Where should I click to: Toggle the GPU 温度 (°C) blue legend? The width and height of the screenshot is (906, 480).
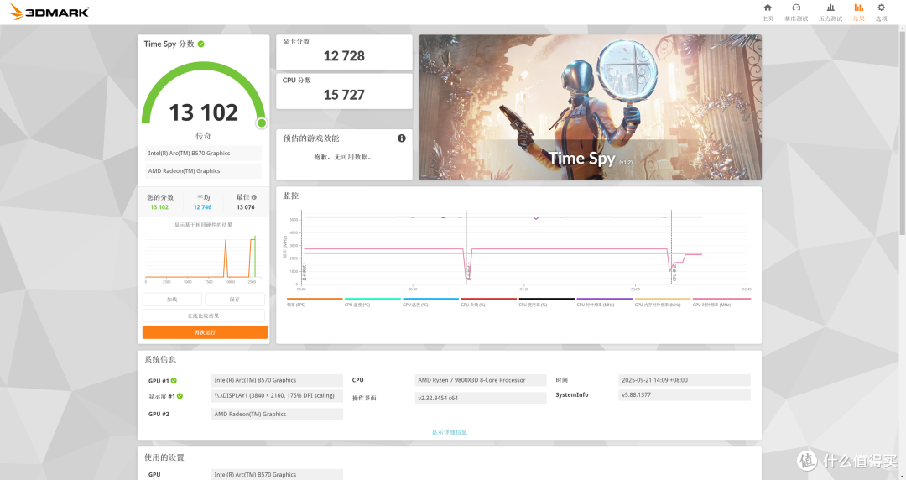[x=430, y=302]
